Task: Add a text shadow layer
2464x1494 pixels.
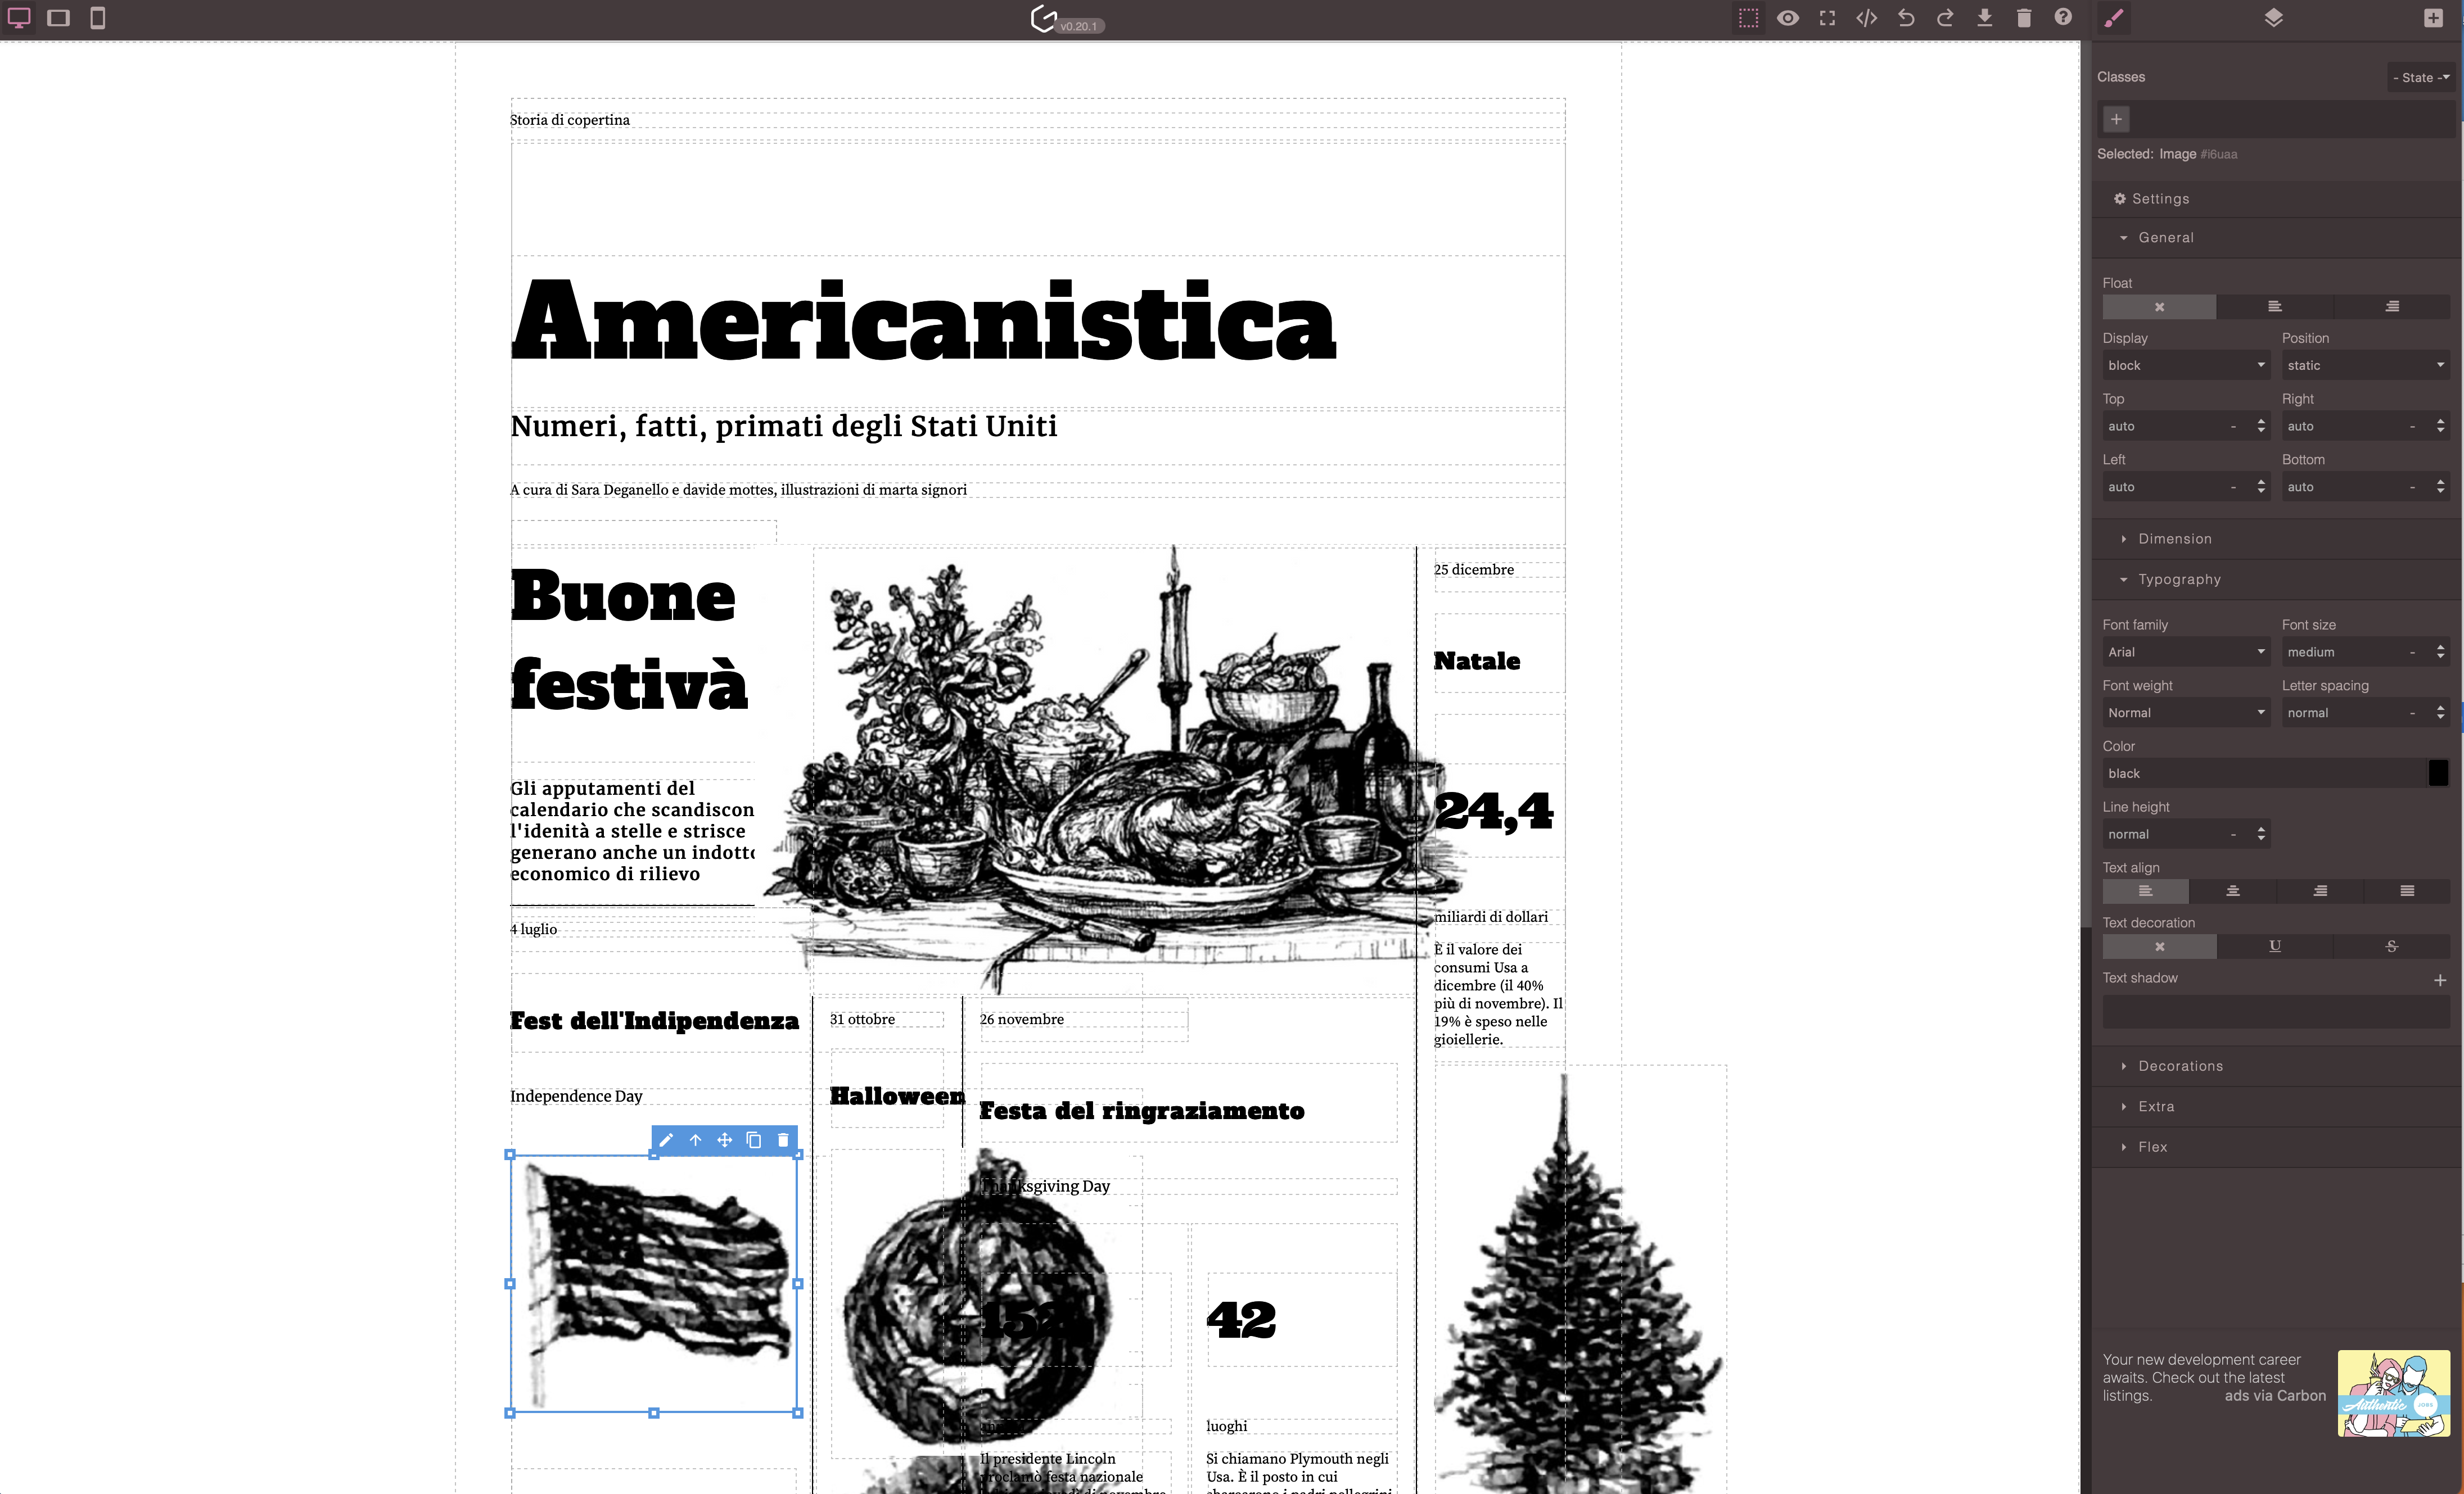Action: click(x=2439, y=980)
